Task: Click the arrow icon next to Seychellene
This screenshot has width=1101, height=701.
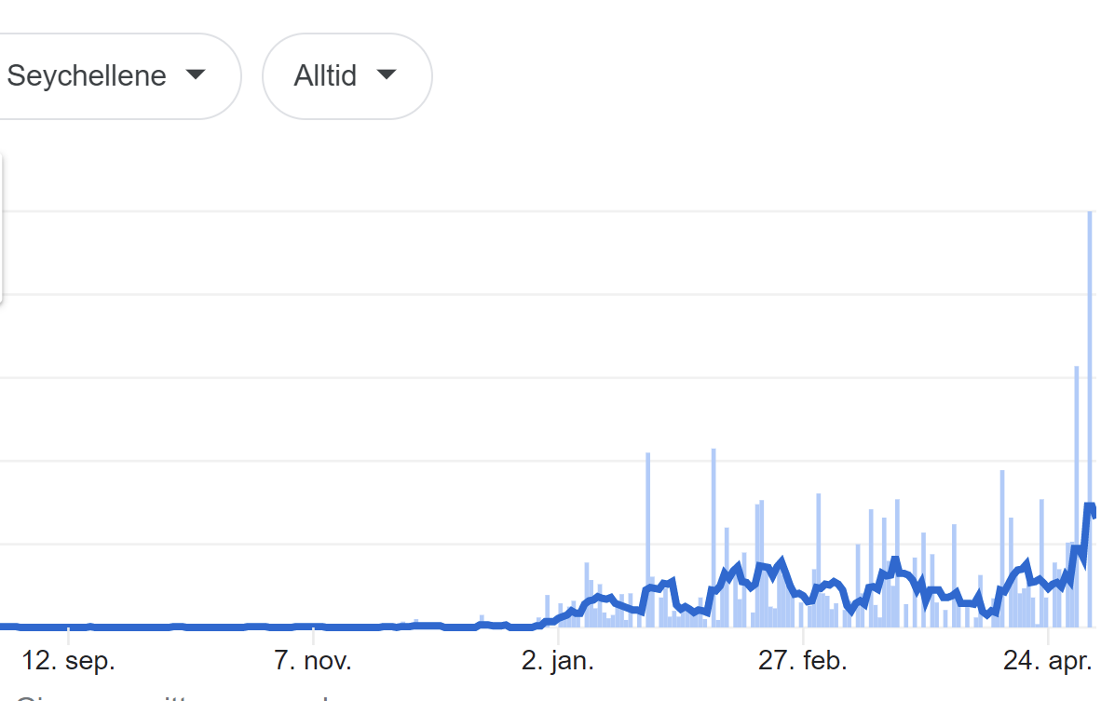Action: (196, 74)
